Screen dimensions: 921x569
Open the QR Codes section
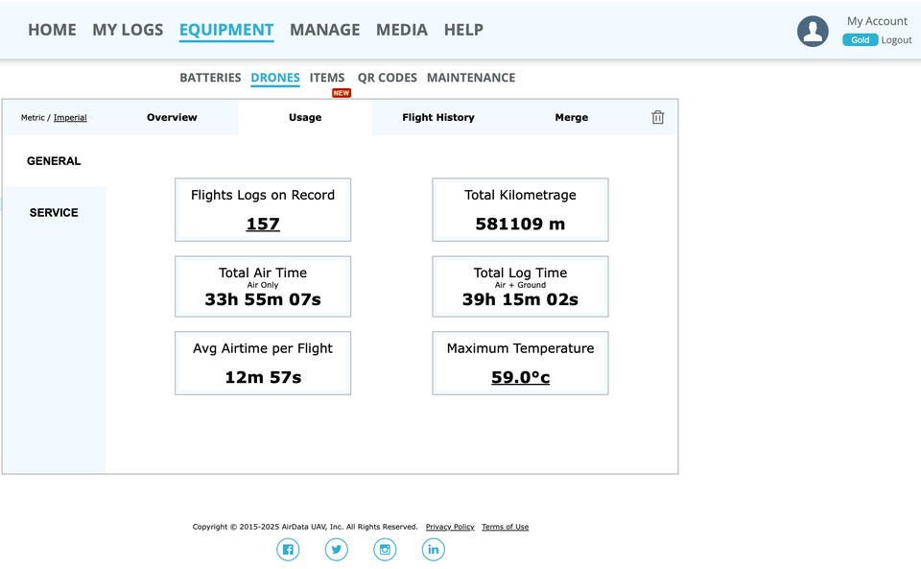[x=387, y=78]
